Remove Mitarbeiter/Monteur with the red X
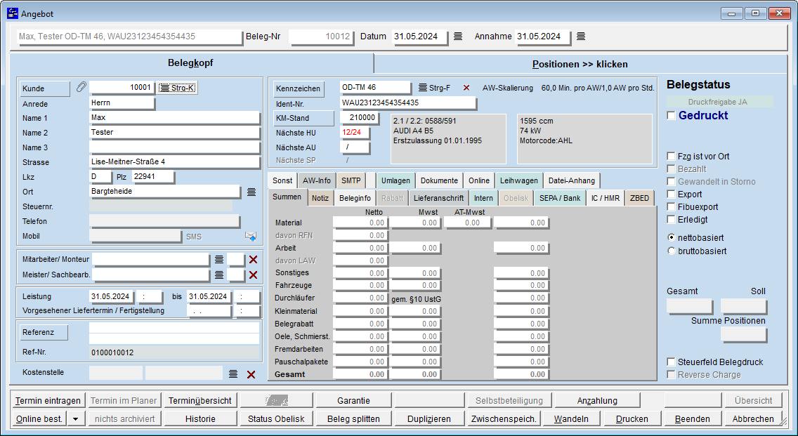 pos(253,260)
